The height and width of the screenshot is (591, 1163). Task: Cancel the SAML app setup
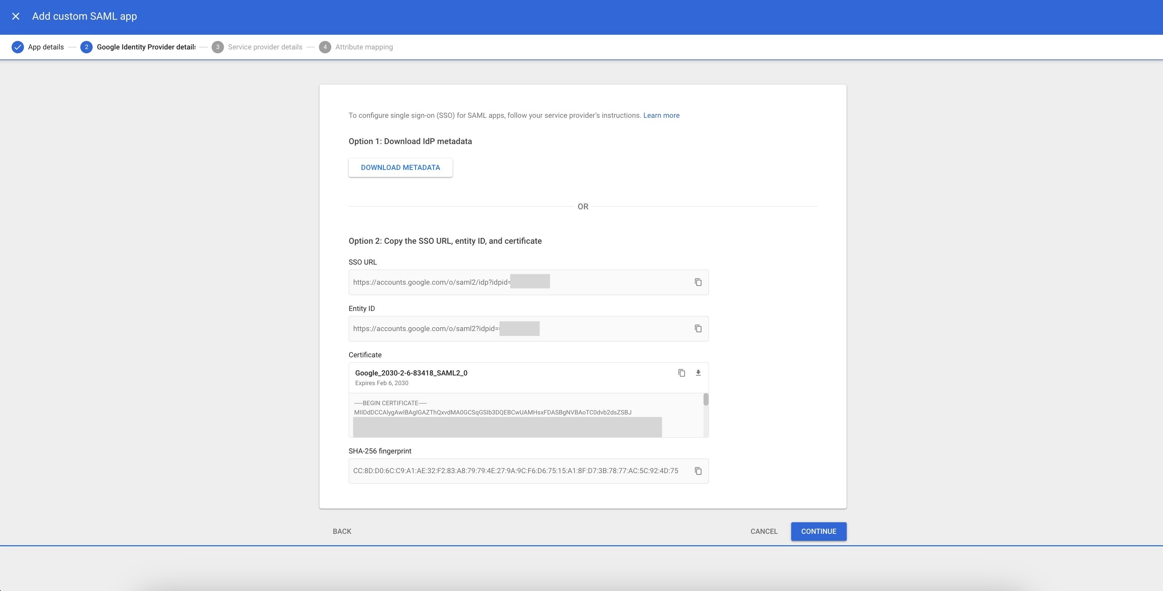point(764,532)
